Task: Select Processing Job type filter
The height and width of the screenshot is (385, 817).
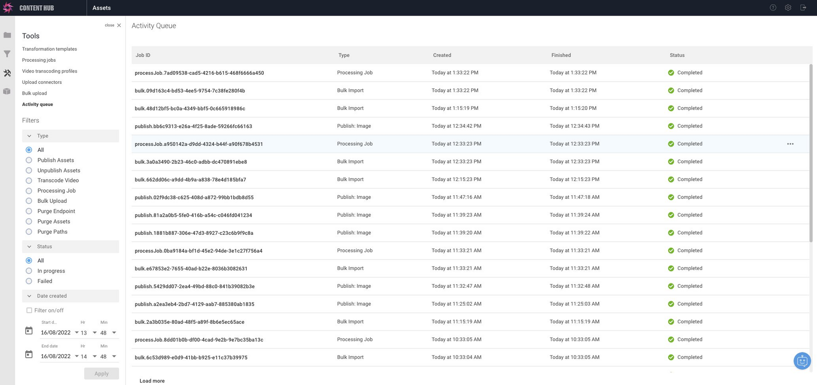Action: 29,191
